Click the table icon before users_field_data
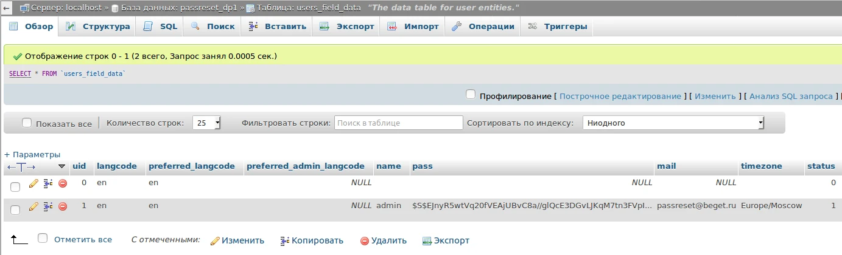Viewport: 842px width, 255px height. point(250,9)
